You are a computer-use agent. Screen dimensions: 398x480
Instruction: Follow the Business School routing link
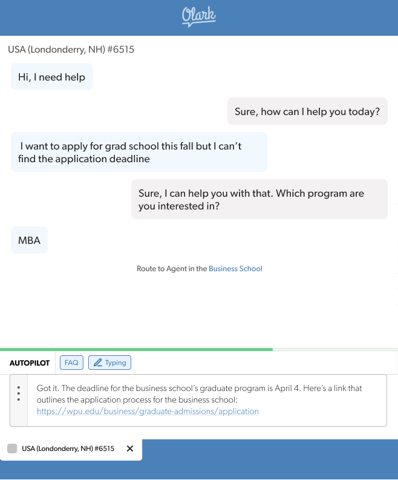[x=235, y=268]
